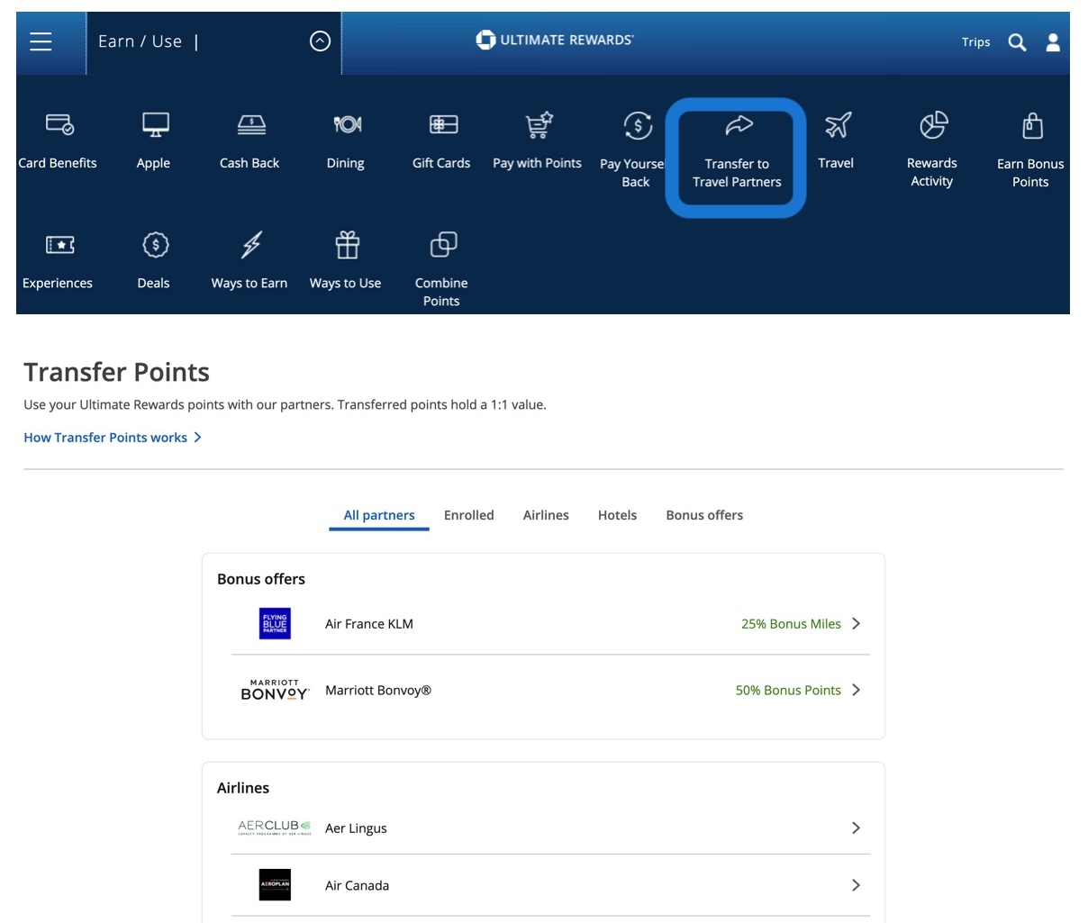Open the Deals dollar icon
The height and width of the screenshot is (923, 1088).
click(x=155, y=245)
